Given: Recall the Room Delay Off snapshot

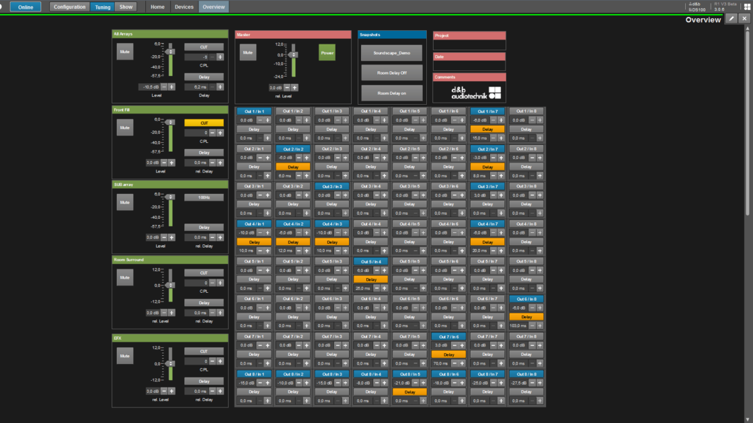Looking at the screenshot, I should click(392, 73).
